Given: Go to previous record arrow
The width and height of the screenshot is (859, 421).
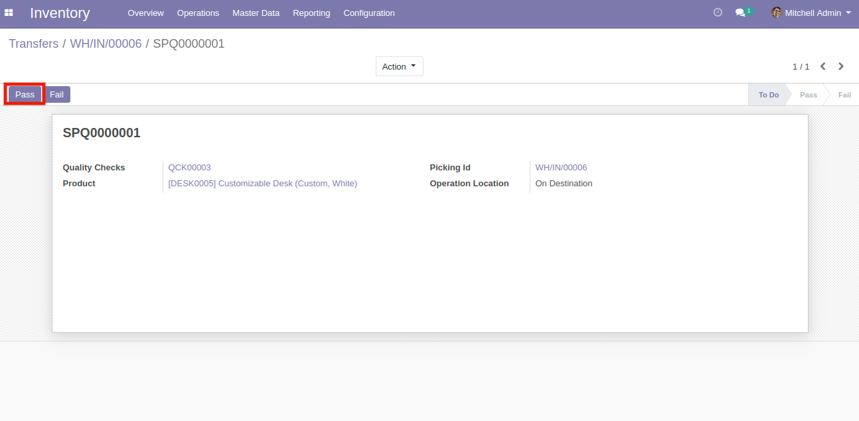Looking at the screenshot, I should pyautogui.click(x=823, y=66).
